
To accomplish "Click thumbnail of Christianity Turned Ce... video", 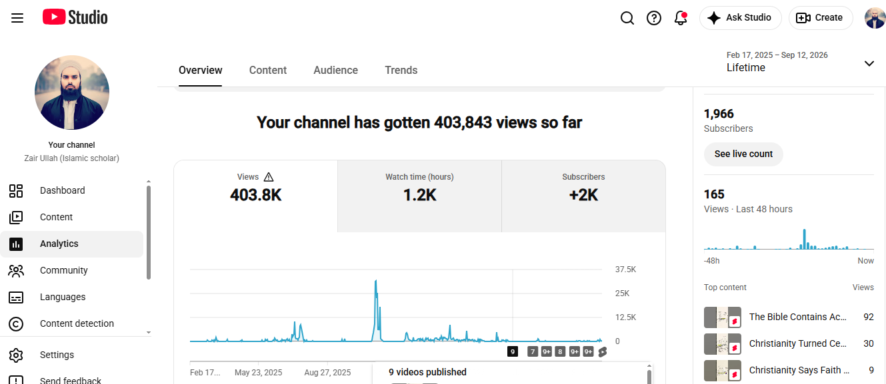I will (x=723, y=344).
